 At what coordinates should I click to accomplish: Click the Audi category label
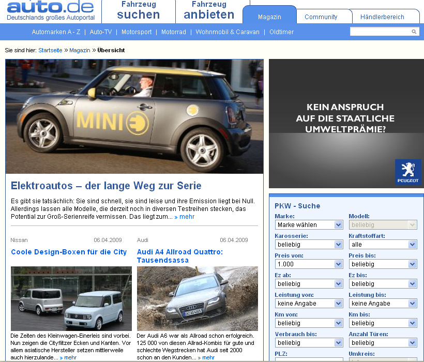(x=143, y=240)
